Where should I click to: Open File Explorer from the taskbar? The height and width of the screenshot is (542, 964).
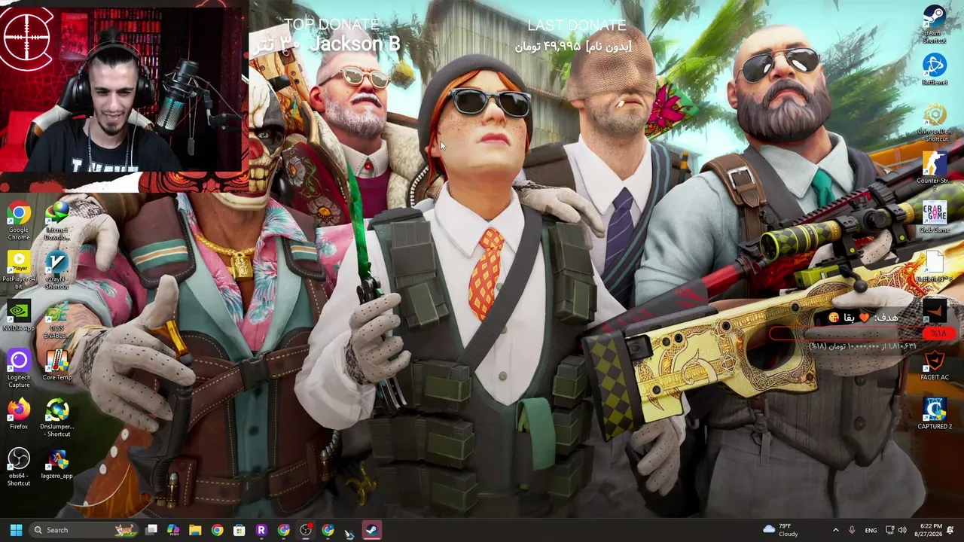[x=195, y=530]
